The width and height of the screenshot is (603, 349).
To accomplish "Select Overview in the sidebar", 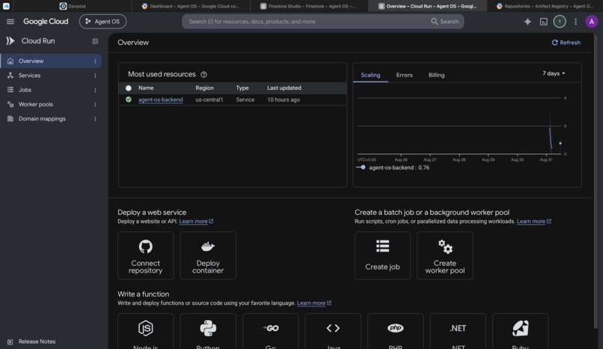I will click(x=51, y=61).
